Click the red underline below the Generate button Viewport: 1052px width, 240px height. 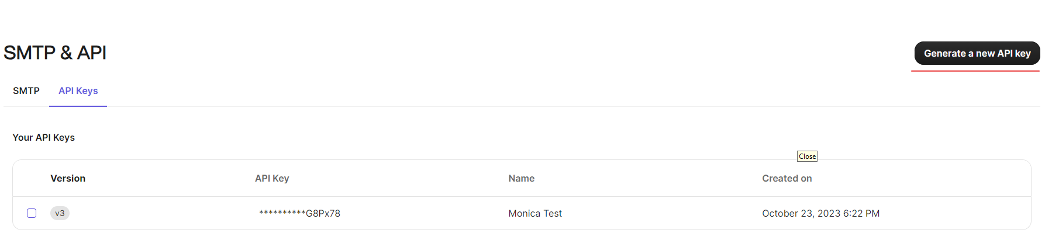click(975, 71)
